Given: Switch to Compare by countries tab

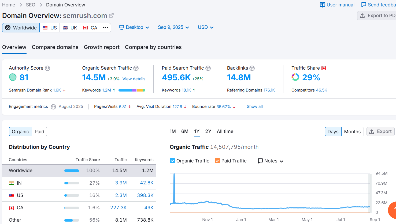Looking at the screenshot, I should [x=153, y=47].
